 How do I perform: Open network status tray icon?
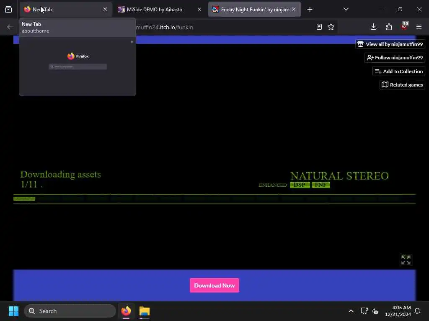[x=364, y=311]
